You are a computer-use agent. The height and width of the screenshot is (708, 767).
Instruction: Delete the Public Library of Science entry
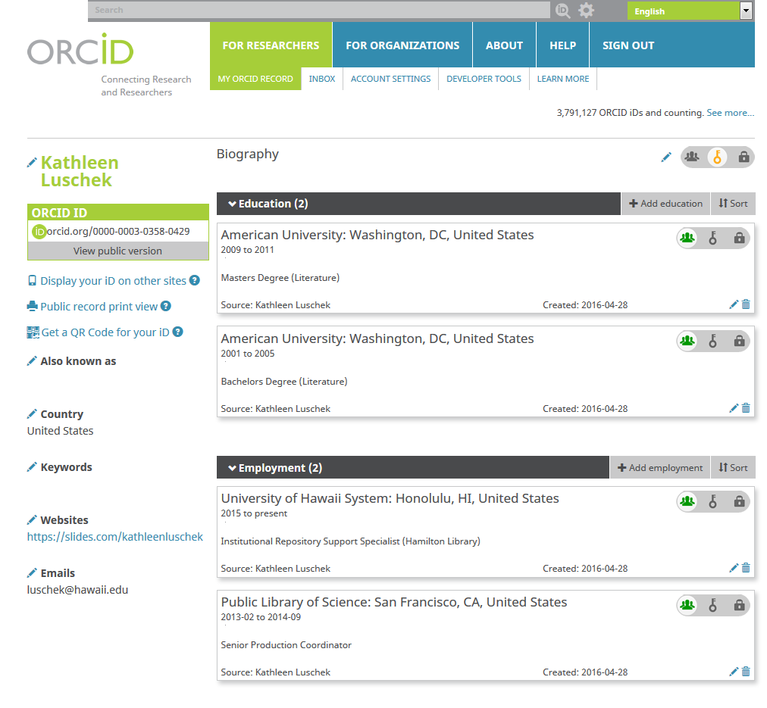pyautogui.click(x=746, y=672)
